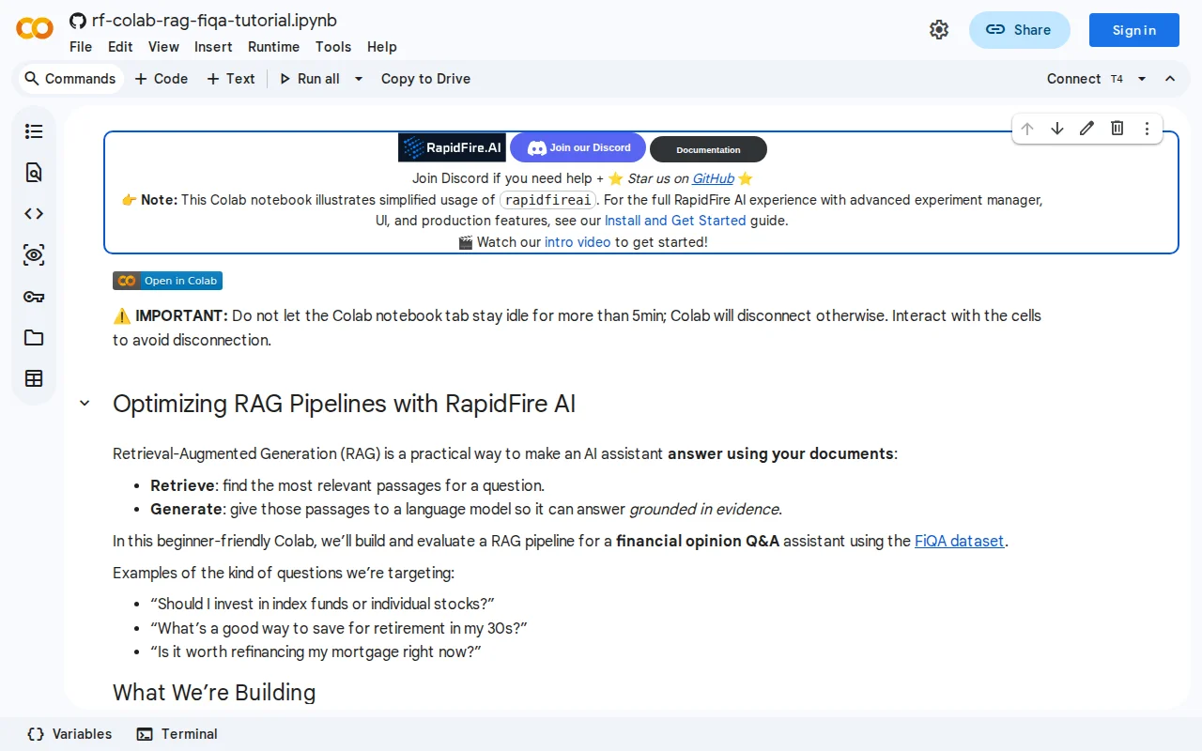This screenshot has height=751, width=1202.
Task: Open the Table of contents sidebar icon
Action: click(x=34, y=131)
